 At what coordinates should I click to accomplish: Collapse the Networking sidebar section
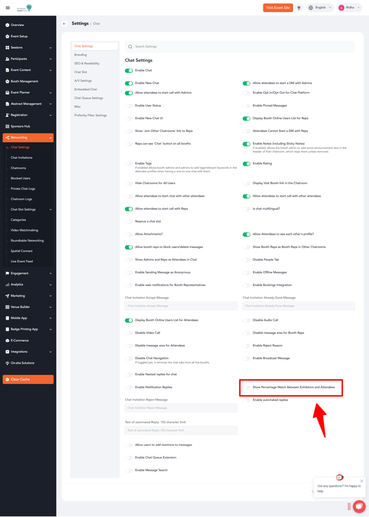pos(50,138)
